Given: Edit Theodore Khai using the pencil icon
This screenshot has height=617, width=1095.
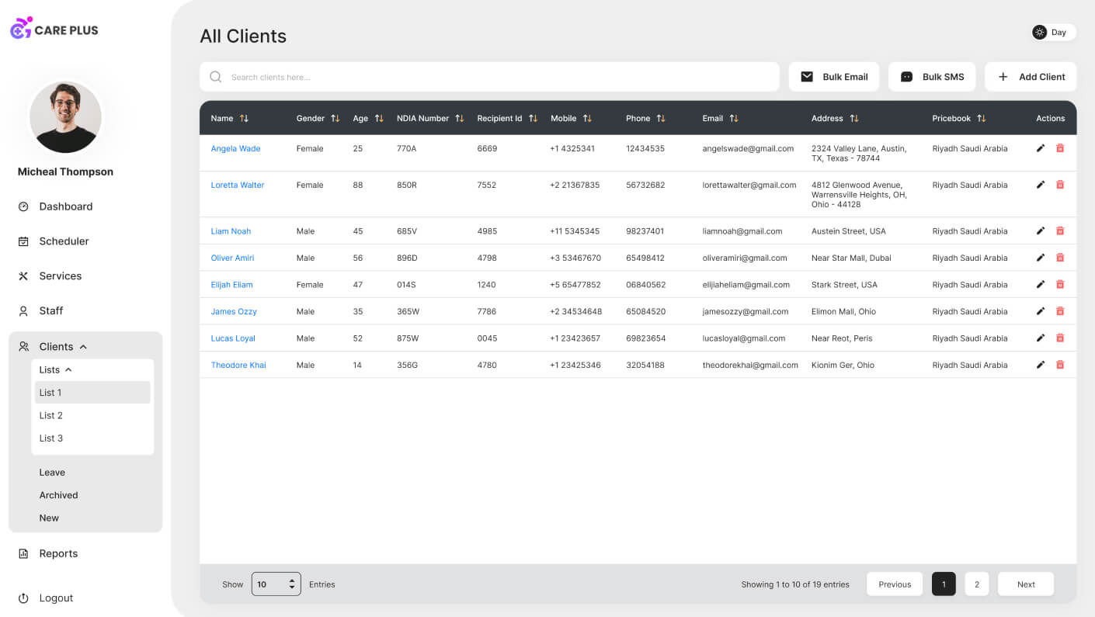Looking at the screenshot, I should [x=1041, y=365].
